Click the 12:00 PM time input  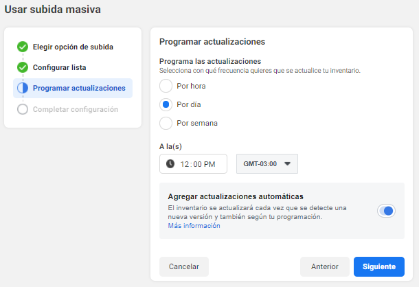pos(193,164)
